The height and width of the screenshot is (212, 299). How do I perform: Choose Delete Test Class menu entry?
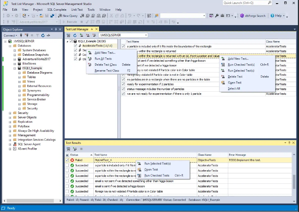pyautogui.click(x=112, y=65)
